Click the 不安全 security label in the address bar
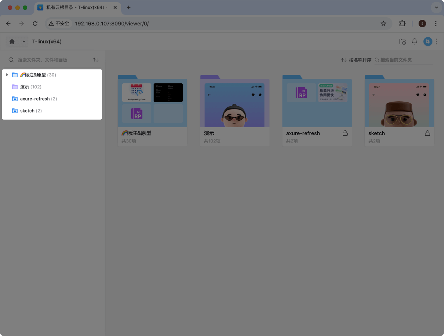The width and height of the screenshot is (444, 336). pyautogui.click(x=58, y=23)
